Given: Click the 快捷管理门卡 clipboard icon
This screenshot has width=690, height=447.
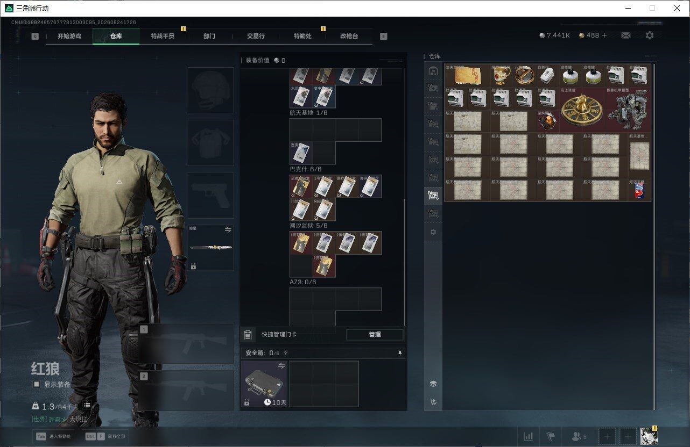Looking at the screenshot, I should pyautogui.click(x=248, y=335).
